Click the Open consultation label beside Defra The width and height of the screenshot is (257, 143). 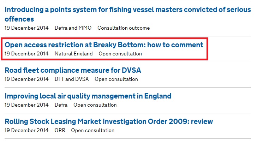95,105
